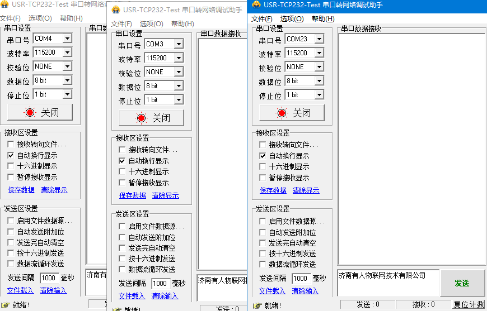Click the 发送间隔 1000 field in COM3 window
Viewport: 487px width, 311px height.
click(x=161, y=284)
